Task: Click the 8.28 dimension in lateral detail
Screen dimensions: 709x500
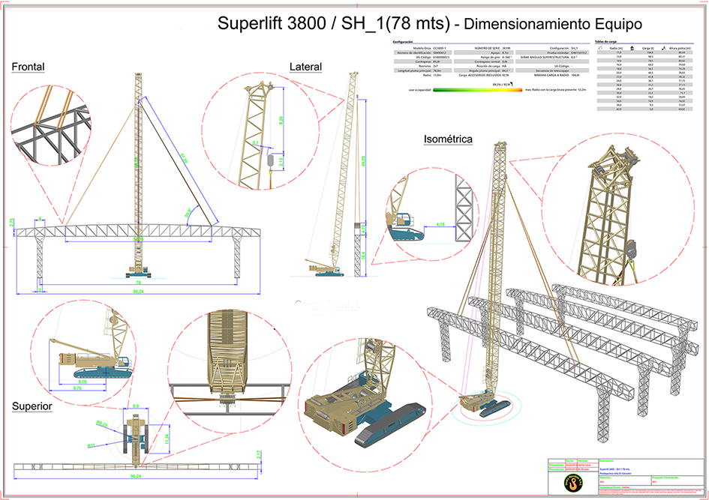Action: (x=281, y=121)
